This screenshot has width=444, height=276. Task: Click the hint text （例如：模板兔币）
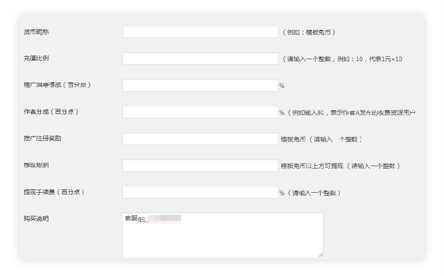tap(309, 32)
